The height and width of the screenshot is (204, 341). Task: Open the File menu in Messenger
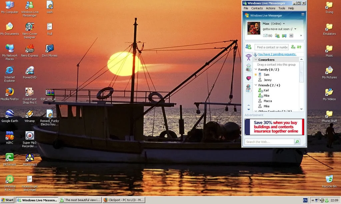coord(246,8)
